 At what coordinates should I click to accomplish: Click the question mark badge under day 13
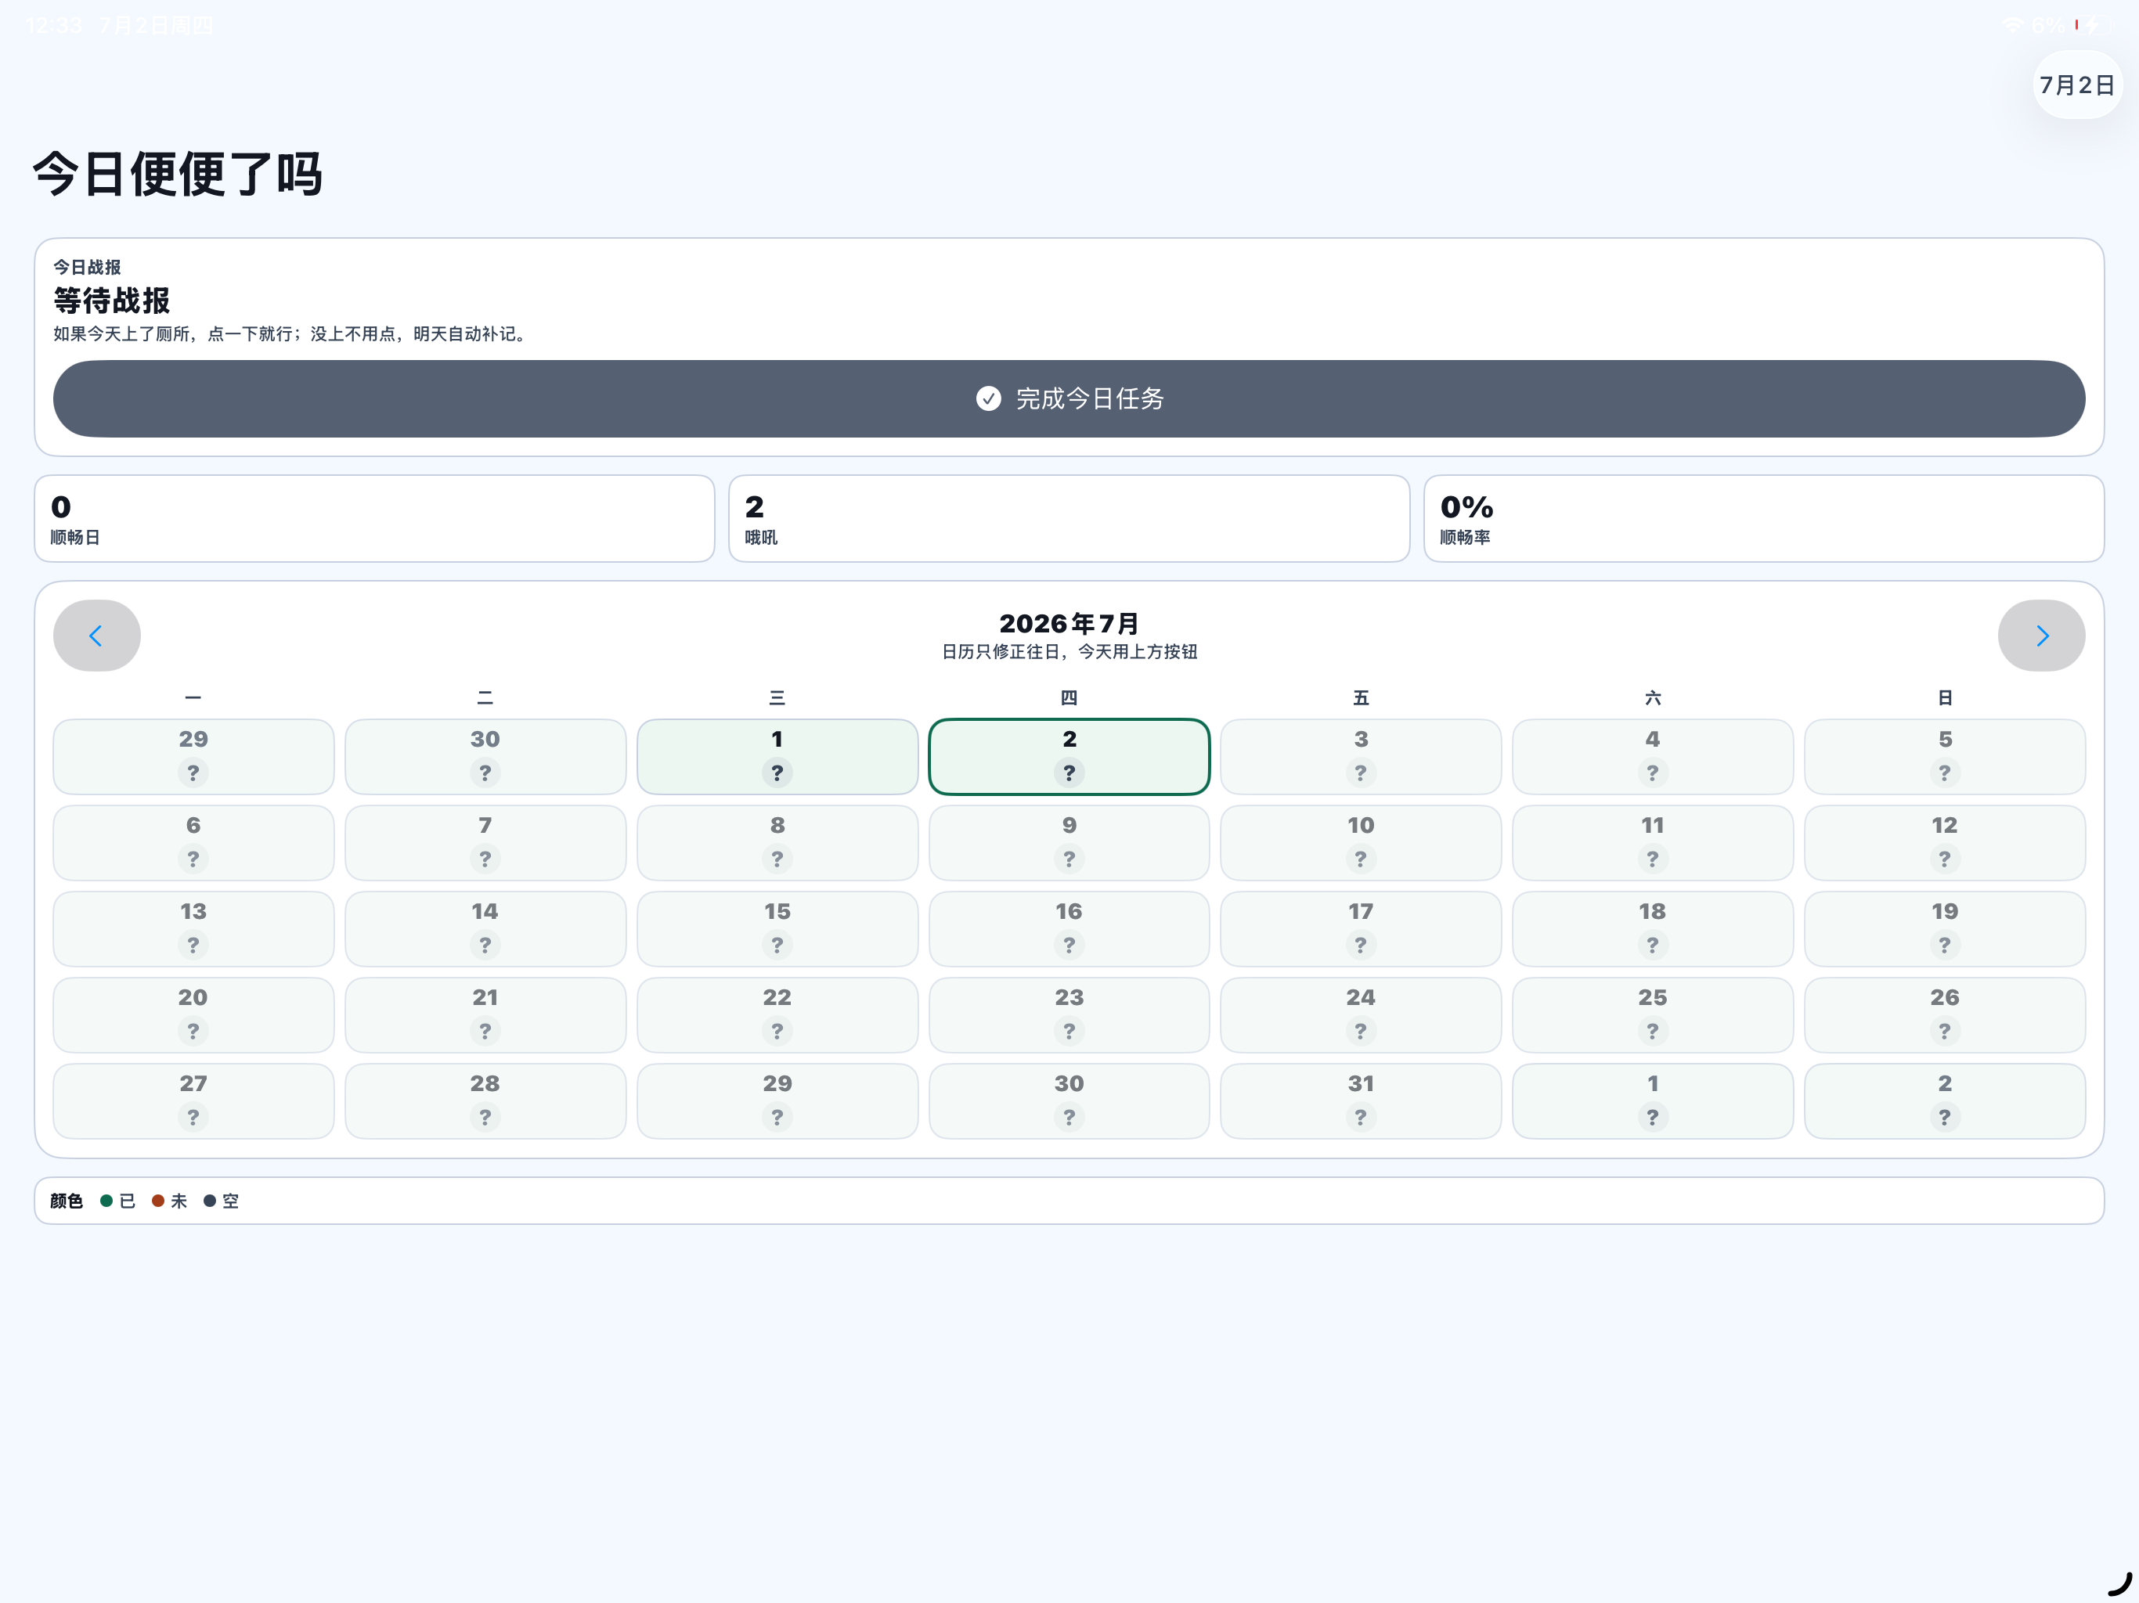point(193,945)
